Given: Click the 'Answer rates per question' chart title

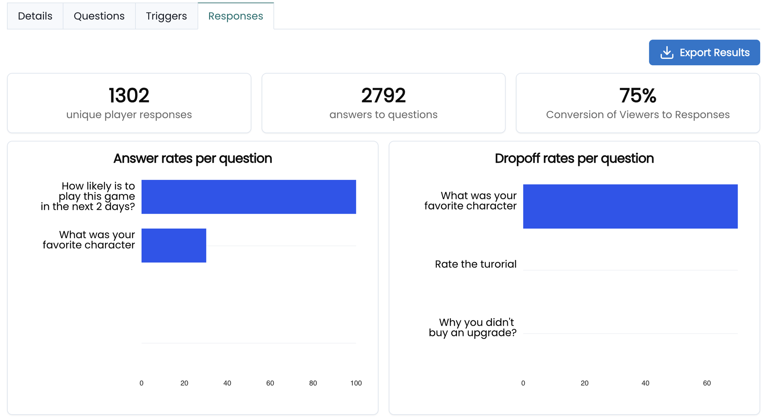Looking at the screenshot, I should pos(192,158).
